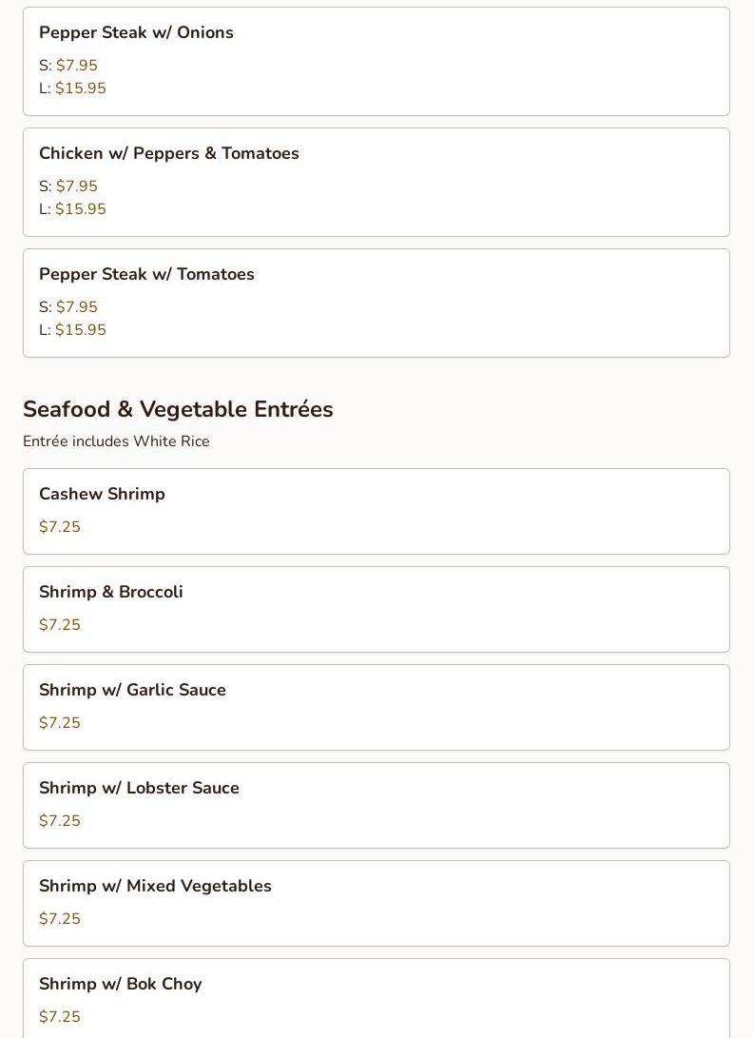
Task: Pick the Shrimp w/ Bok Choy item
Action: pyautogui.click(x=121, y=984)
